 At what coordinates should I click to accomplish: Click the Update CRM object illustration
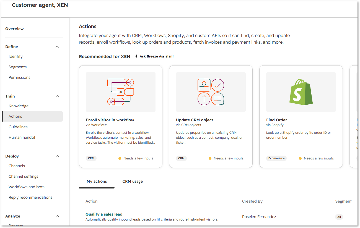coord(211,92)
